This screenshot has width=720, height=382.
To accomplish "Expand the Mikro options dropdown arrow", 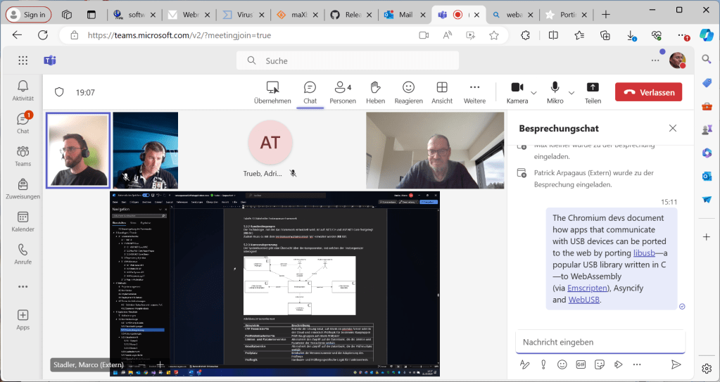I will pyautogui.click(x=570, y=92).
